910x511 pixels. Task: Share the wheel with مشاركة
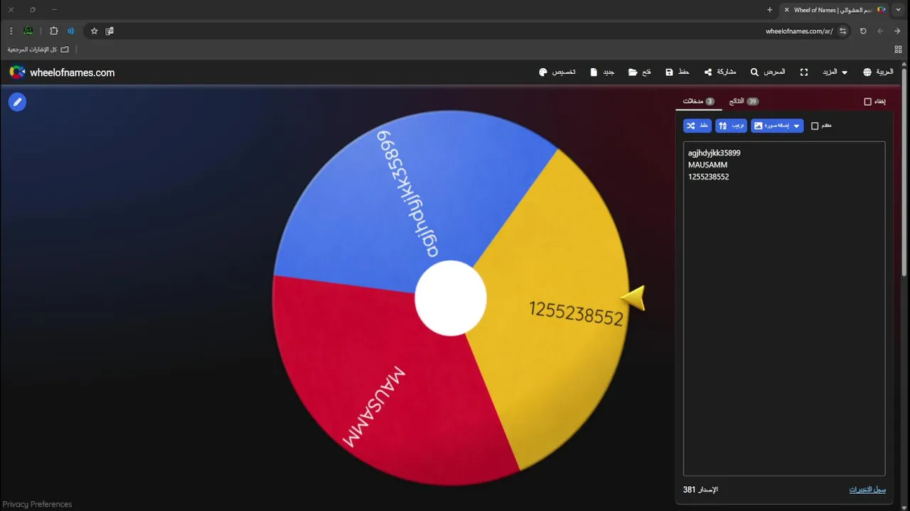pos(720,72)
